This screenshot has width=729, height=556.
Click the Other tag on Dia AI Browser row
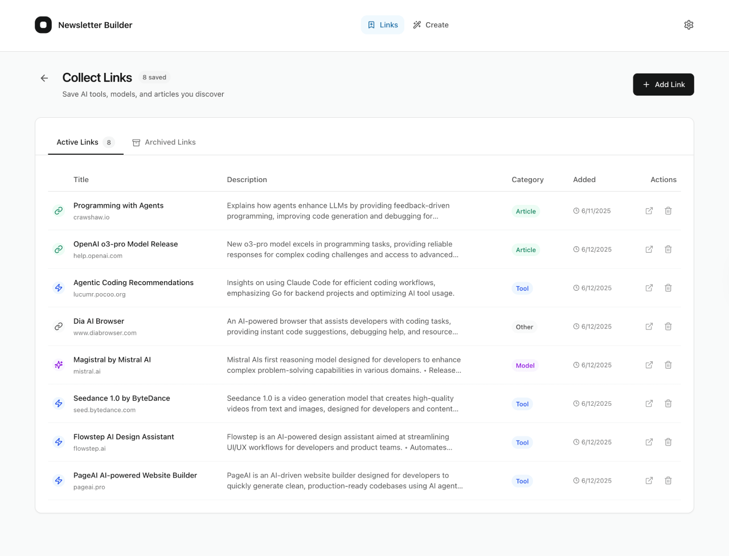point(525,327)
